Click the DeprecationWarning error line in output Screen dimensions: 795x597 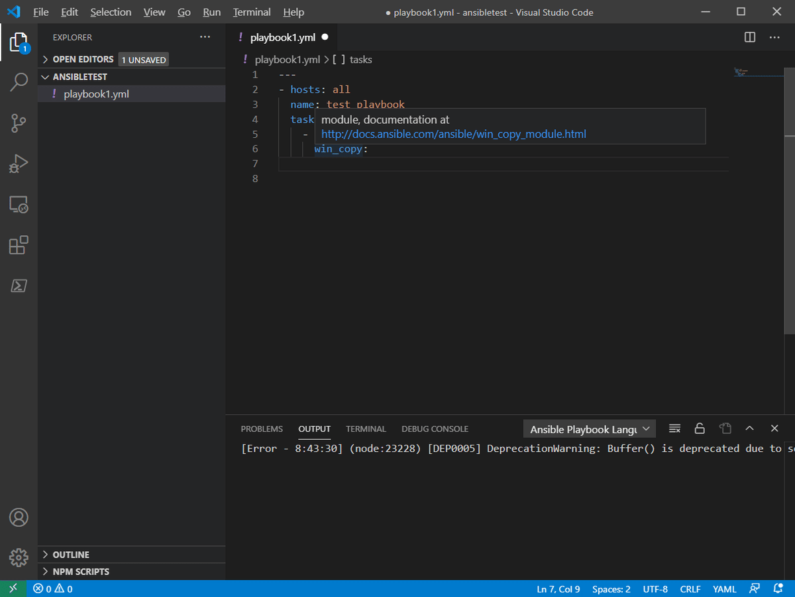click(x=517, y=449)
